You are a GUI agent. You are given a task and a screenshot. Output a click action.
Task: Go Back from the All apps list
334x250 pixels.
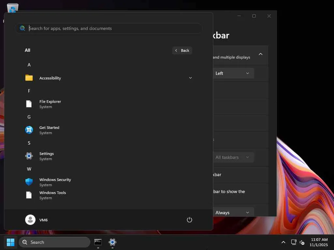tap(182, 50)
